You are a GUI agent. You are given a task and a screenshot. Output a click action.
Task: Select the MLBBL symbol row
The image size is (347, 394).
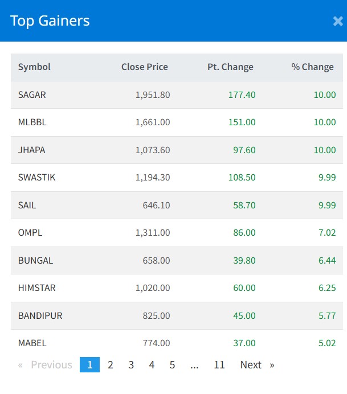pyautogui.click(x=31, y=122)
